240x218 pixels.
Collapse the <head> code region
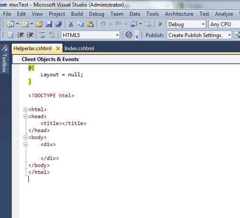coord(25,116)
